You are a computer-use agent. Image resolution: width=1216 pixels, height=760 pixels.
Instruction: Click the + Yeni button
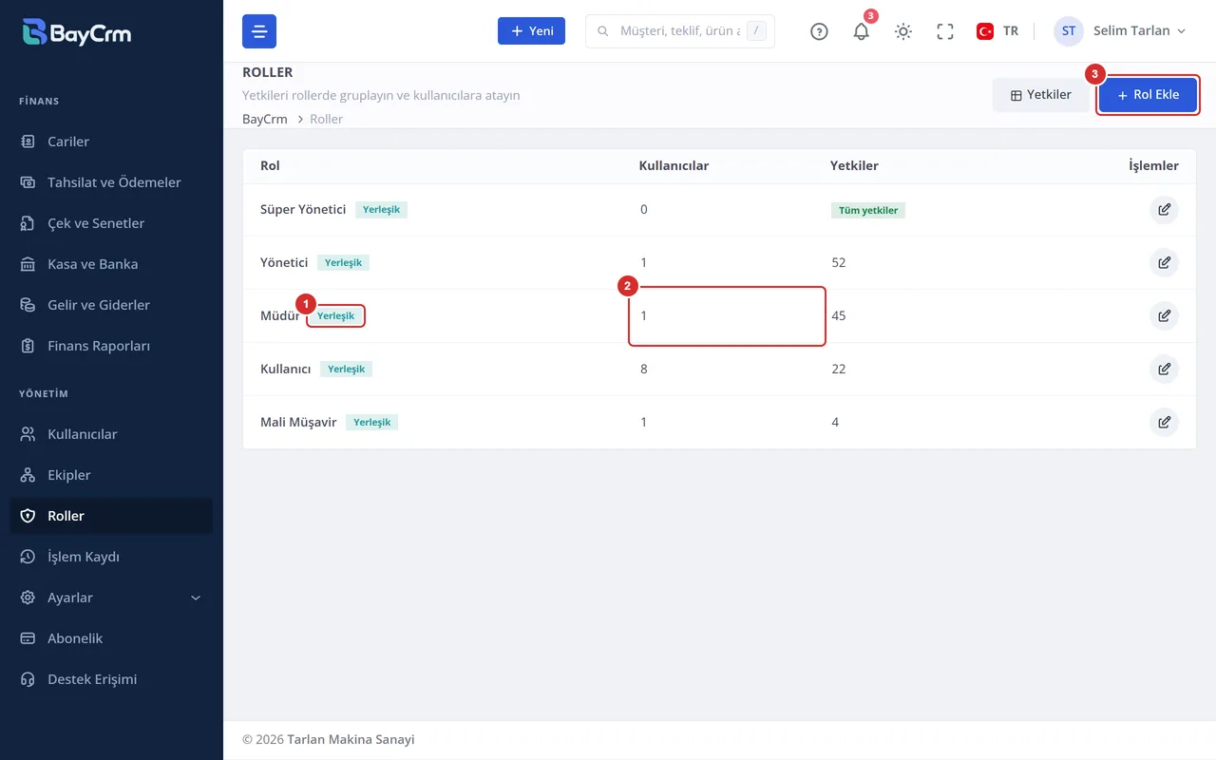coord(532,31)
